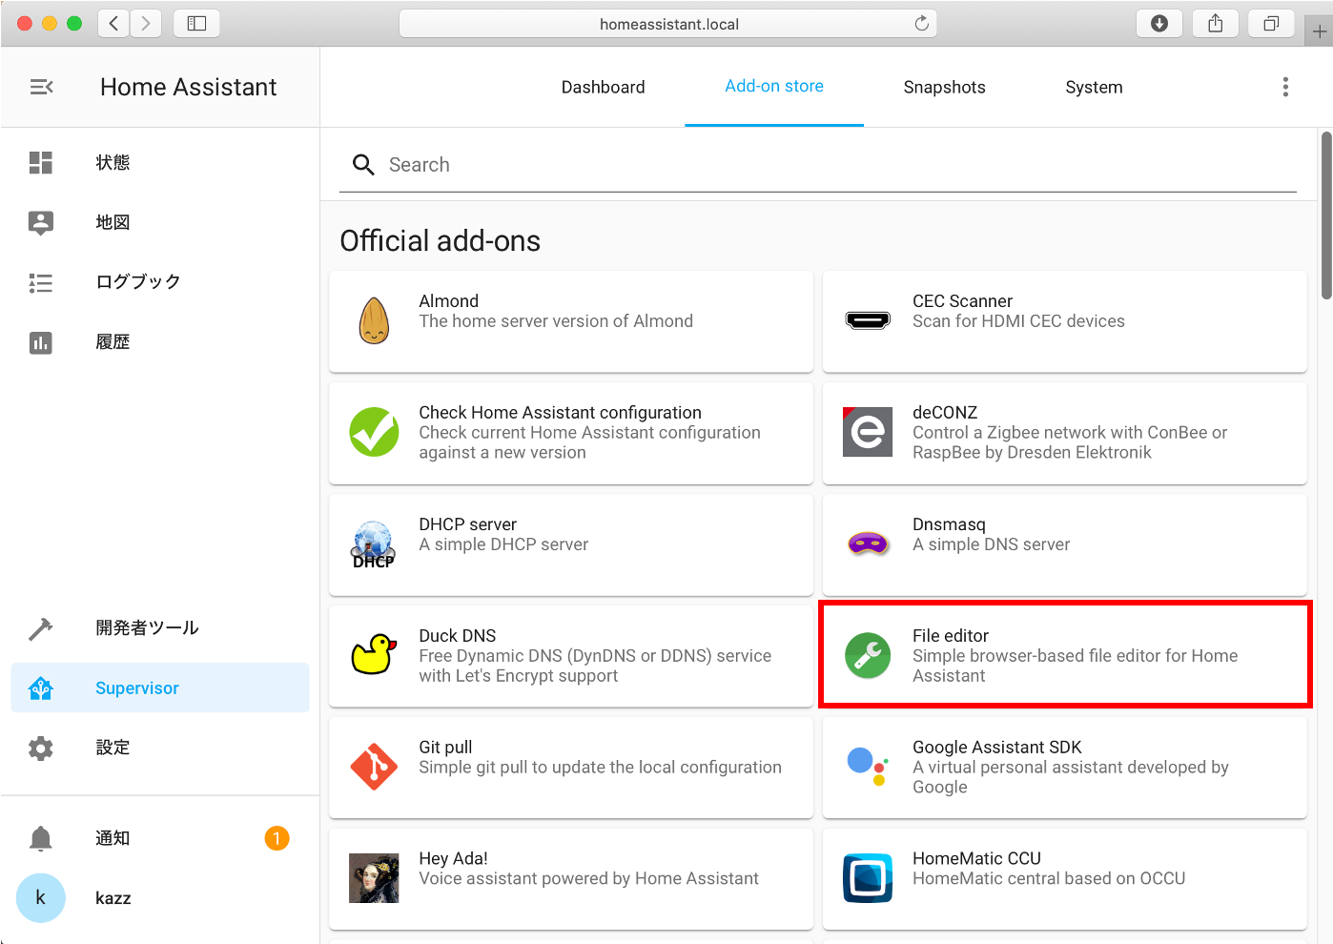Click the page vertical scrollbar
Screen dimensions: 1333x944
1326,215
